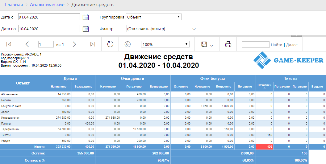326x164 pixels.
Task: Click into the 'Дата с' date field
Action: coord(49,17)
